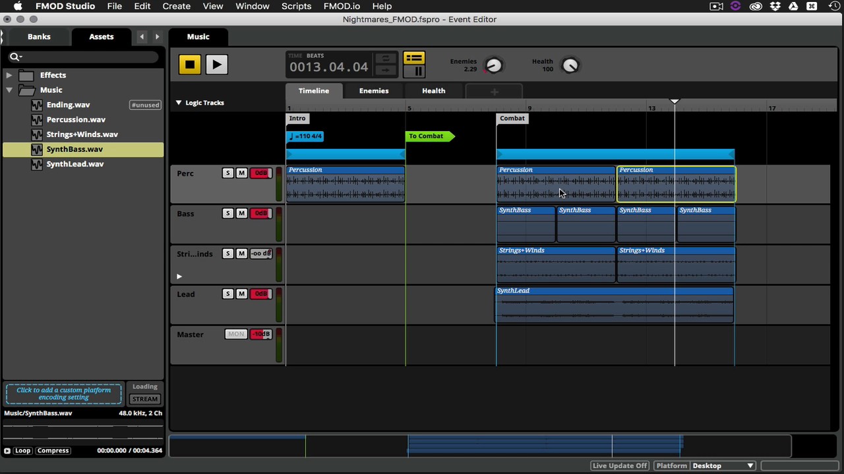This screenshot has width=844, height=474.
Task: Mute the Bass track
Action: click(x=241, y=213)
